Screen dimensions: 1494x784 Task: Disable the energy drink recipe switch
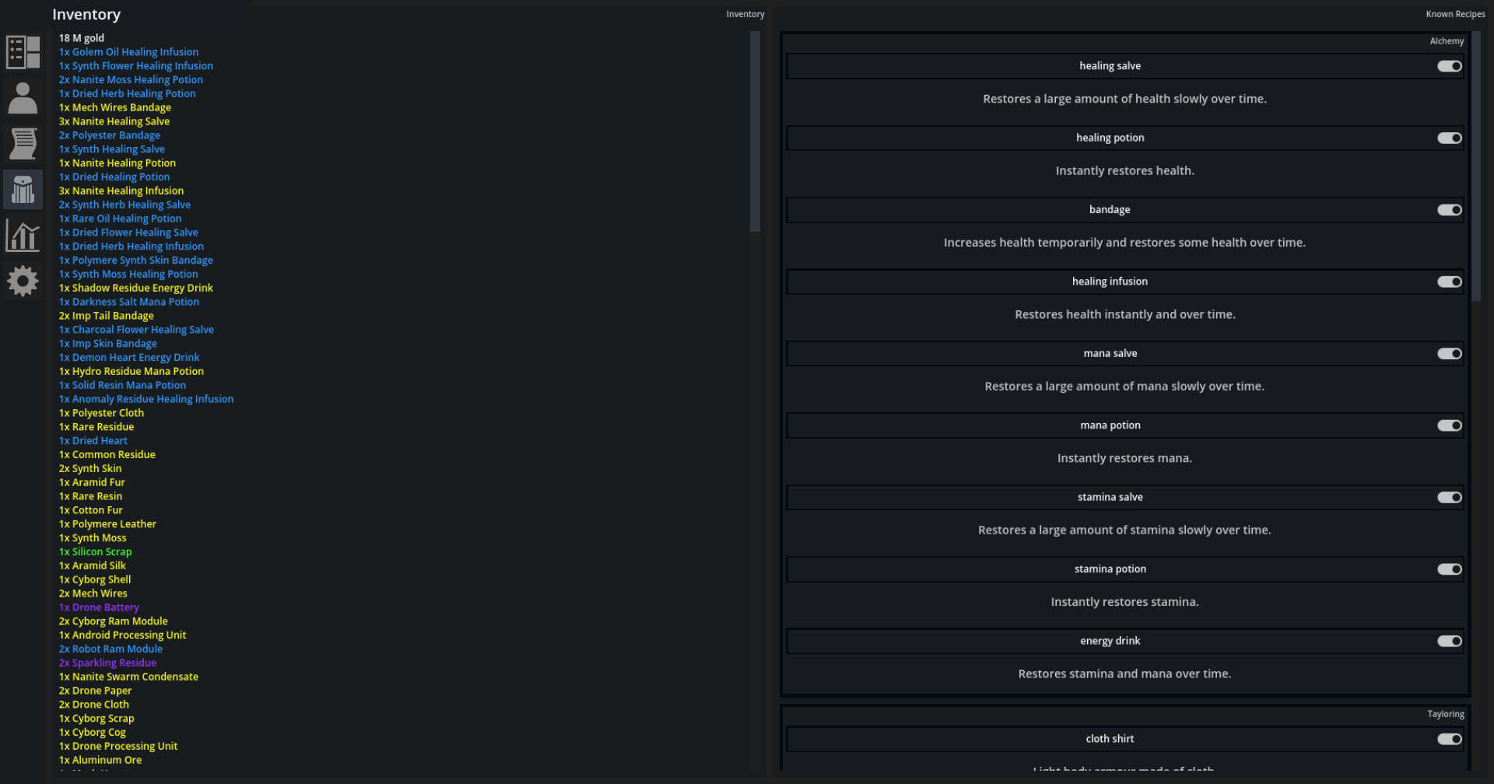click(1449, 641)
